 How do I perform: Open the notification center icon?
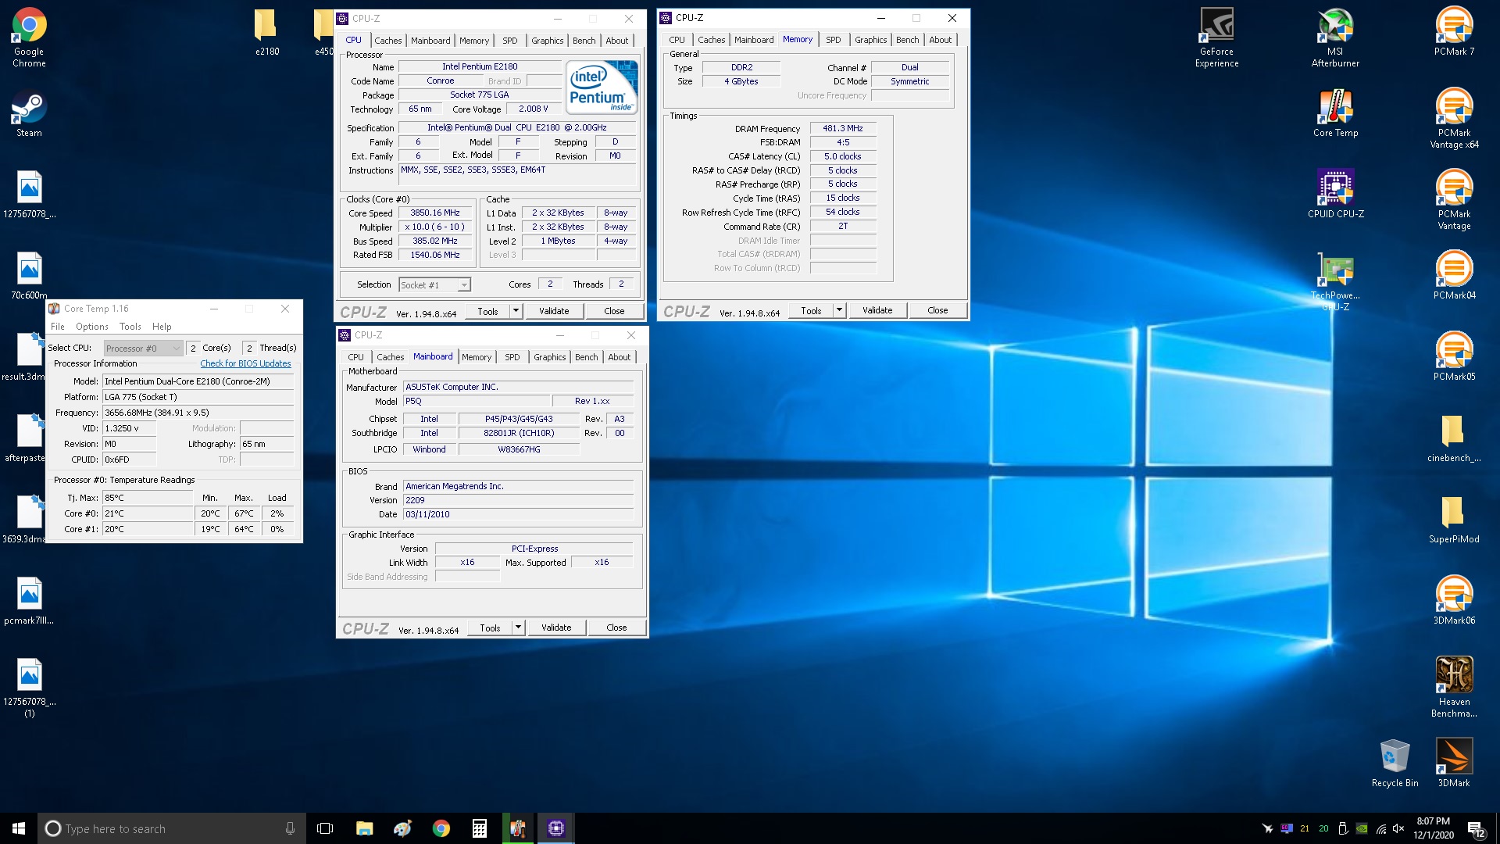coord(1476,828)
